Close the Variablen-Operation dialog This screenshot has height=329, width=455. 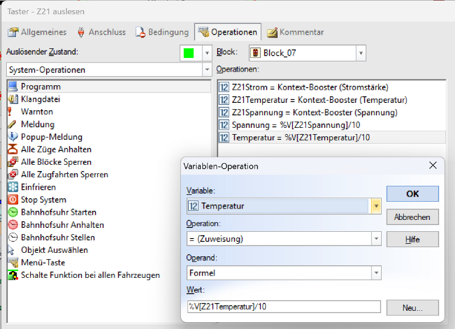click(433, 165)
